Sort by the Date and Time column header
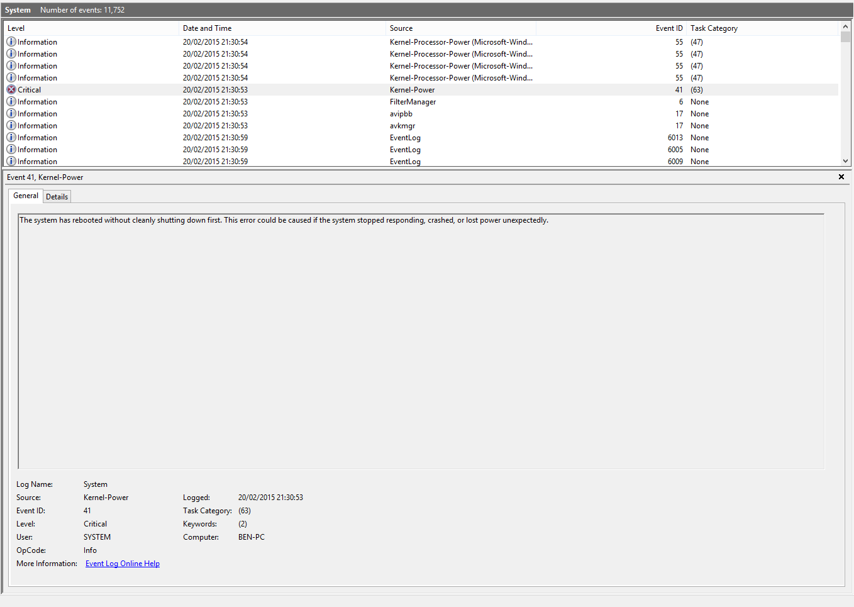This screenshot has height=607, width=854. (282, 28)
